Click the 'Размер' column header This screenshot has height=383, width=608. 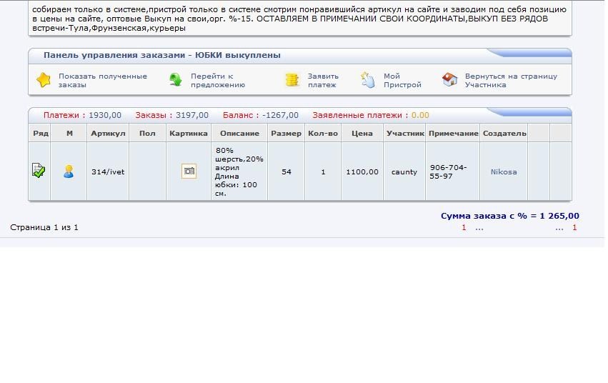click(x=286, y=134)
